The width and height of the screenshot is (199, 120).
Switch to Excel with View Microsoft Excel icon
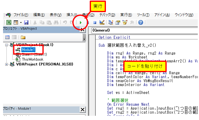(x=9, y=22)
